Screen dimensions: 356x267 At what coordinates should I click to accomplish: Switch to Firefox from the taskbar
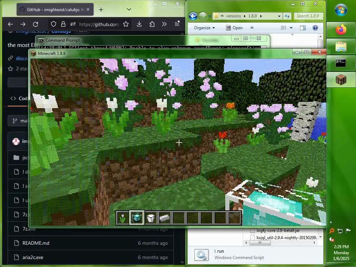tap(341, 30)
